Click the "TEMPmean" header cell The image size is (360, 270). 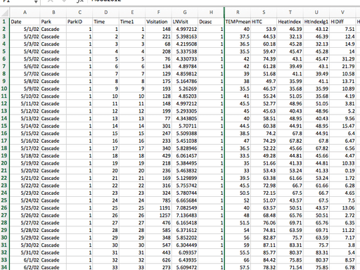tap(238, 22)
